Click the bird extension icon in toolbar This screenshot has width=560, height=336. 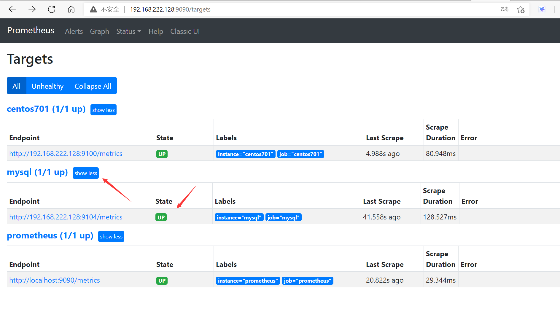(542, 9)
